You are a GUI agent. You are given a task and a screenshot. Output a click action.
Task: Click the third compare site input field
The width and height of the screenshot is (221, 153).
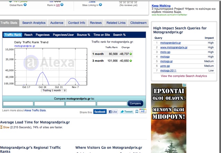click(x=80, y=104)
